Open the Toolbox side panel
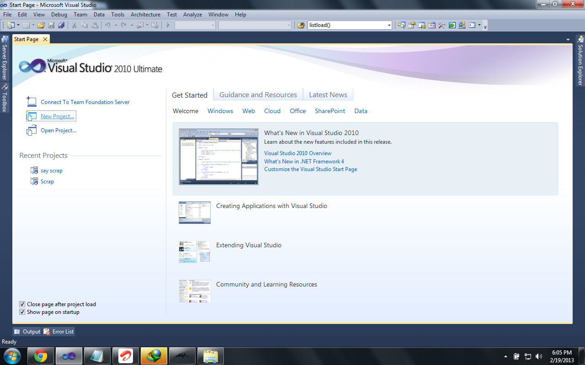Screen dimensions: 585x365 click(5, 98)
